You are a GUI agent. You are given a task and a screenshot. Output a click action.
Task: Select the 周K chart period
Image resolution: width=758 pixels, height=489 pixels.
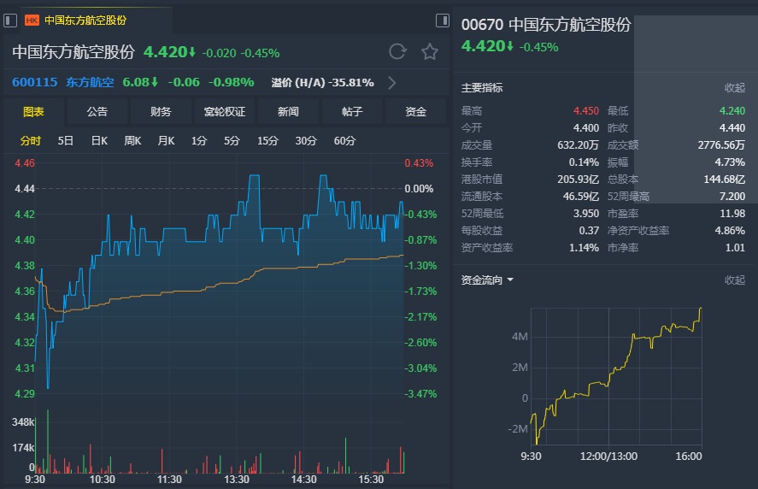(x=132, y=141)
